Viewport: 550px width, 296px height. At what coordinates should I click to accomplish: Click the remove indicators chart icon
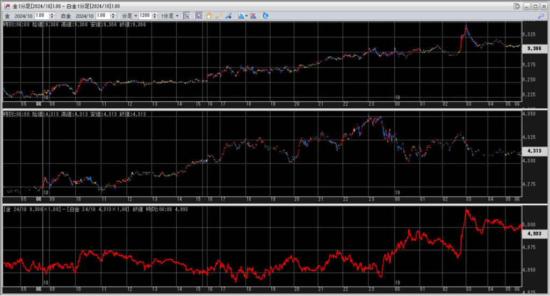click(254, 16)
